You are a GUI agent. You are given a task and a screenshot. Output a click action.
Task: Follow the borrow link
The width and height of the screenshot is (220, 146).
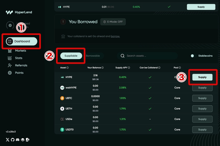coord(115,36)
